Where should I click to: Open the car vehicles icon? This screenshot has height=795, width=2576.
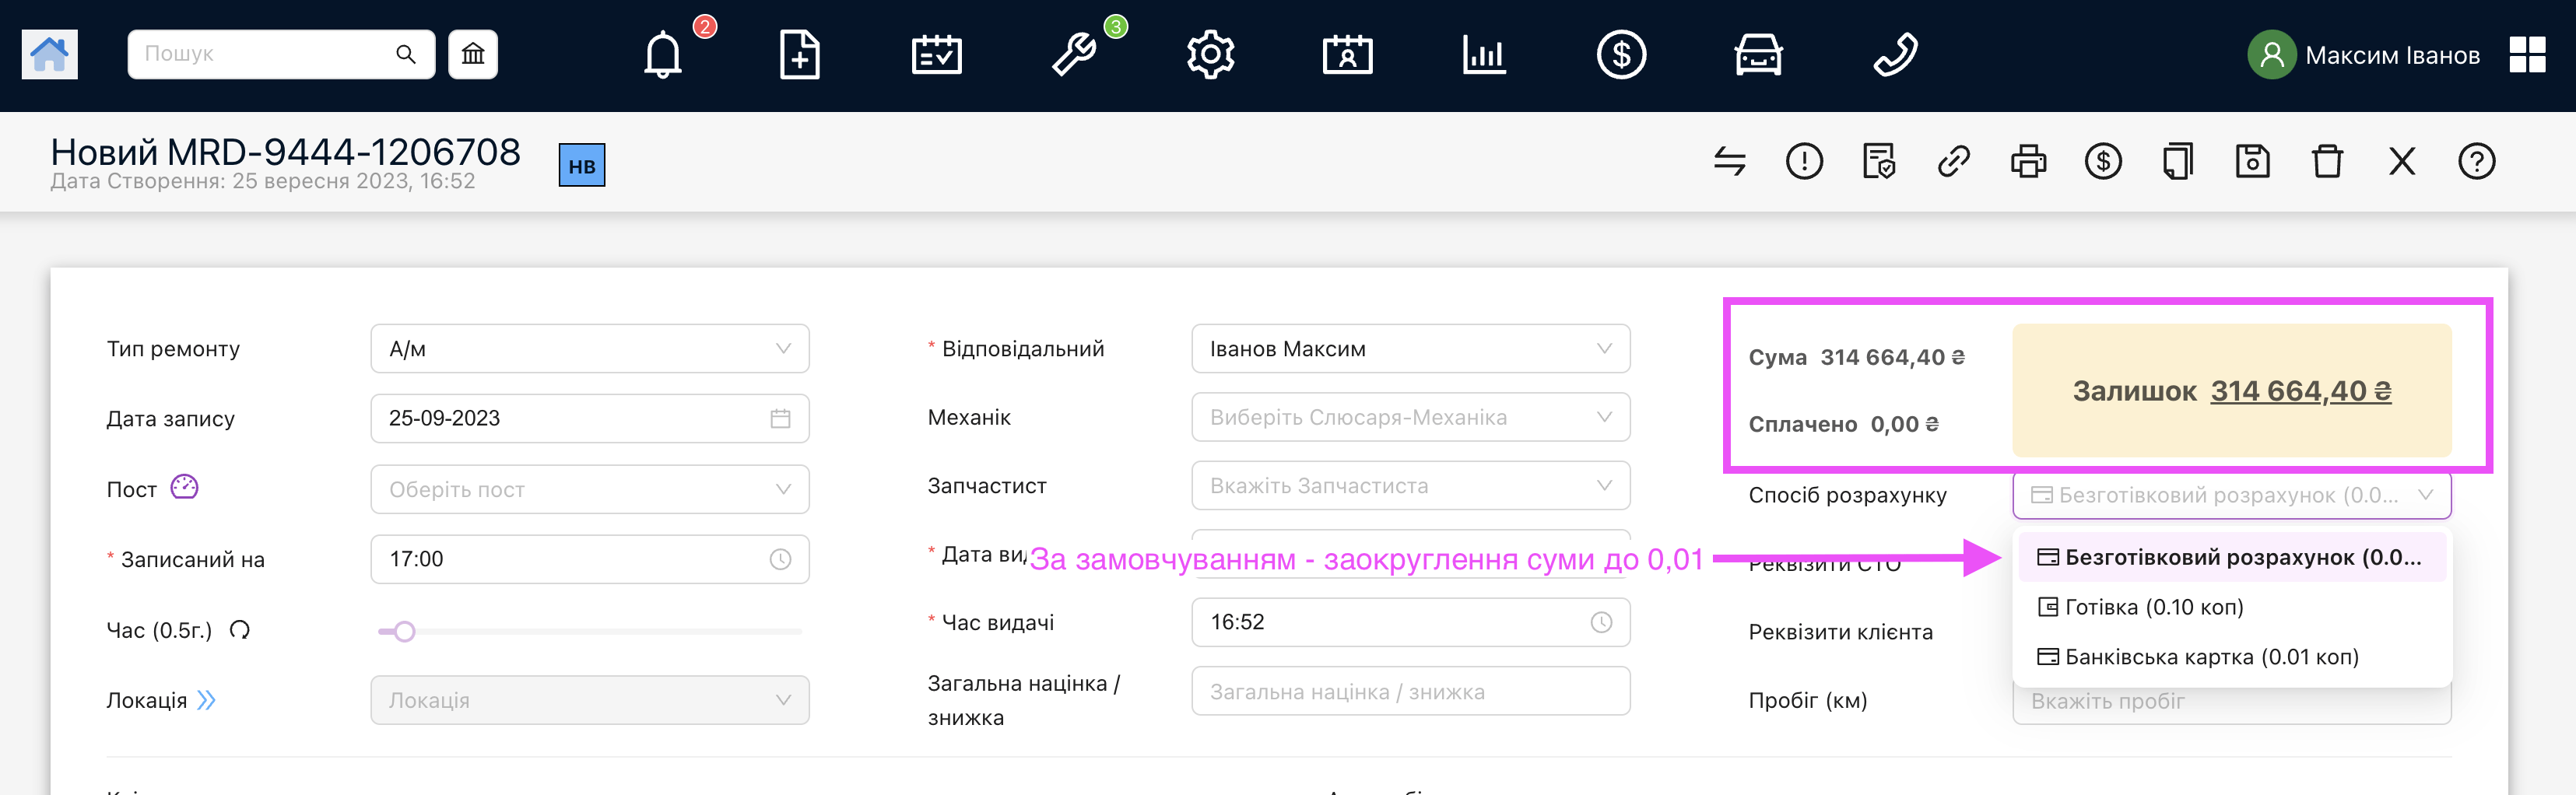(1757, 55)
